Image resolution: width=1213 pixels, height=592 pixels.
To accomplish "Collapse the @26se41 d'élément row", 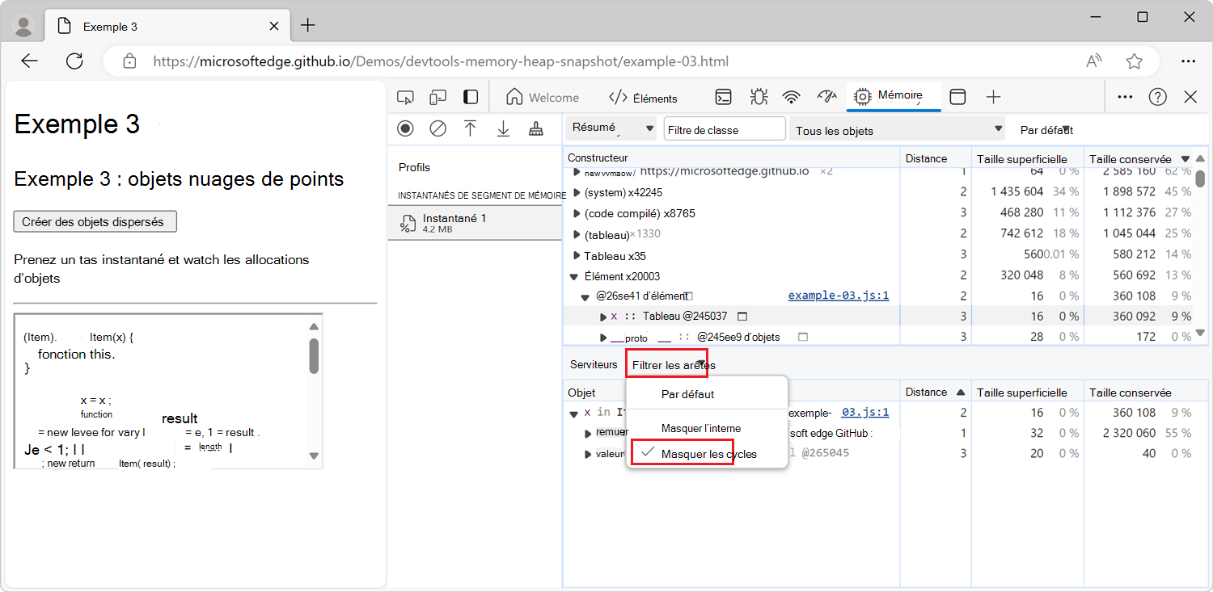I will pos(585,297).
